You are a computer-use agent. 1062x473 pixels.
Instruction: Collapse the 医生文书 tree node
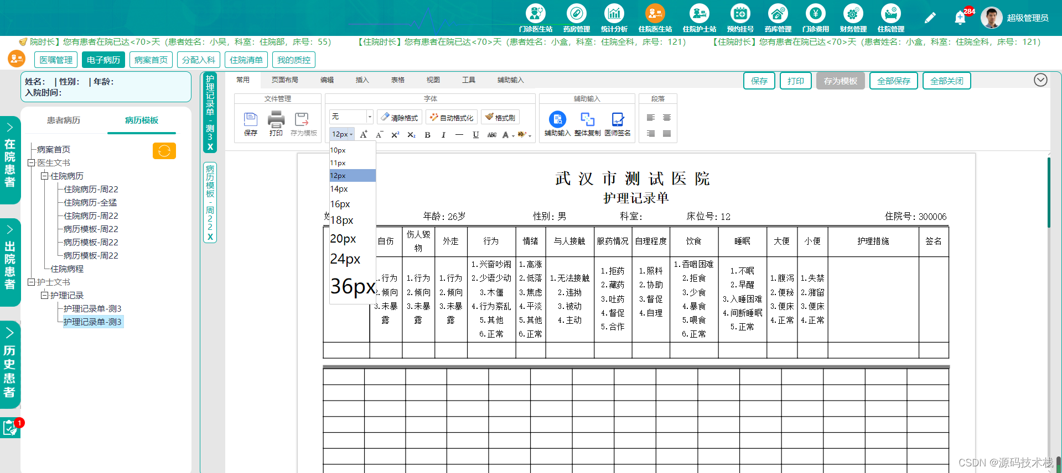[x=32, y=162]
